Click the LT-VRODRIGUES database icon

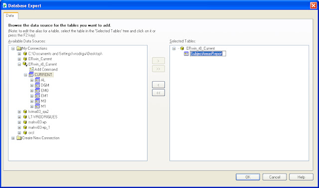25,117
